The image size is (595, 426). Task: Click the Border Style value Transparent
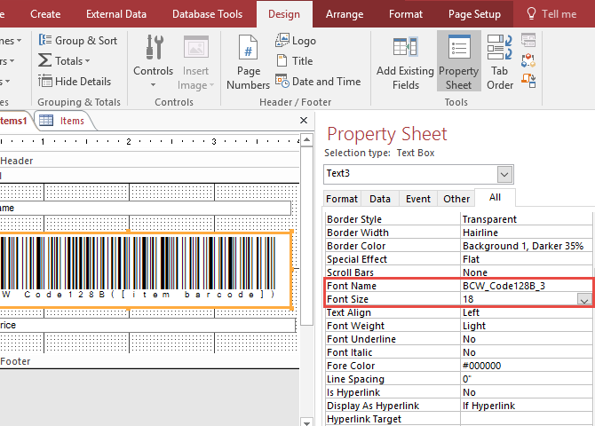[x=526, y=219]
